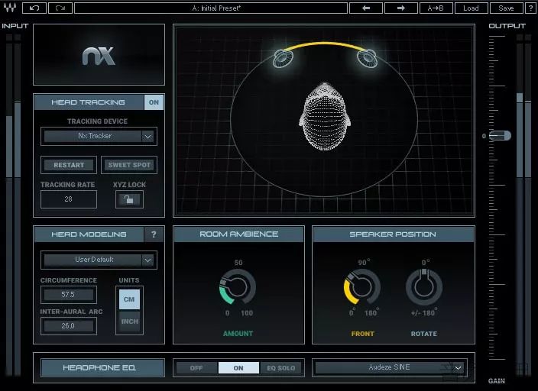Viewport: 538px width, 391px height.
Task: Copy setup A to B
Action: [436, 8]
